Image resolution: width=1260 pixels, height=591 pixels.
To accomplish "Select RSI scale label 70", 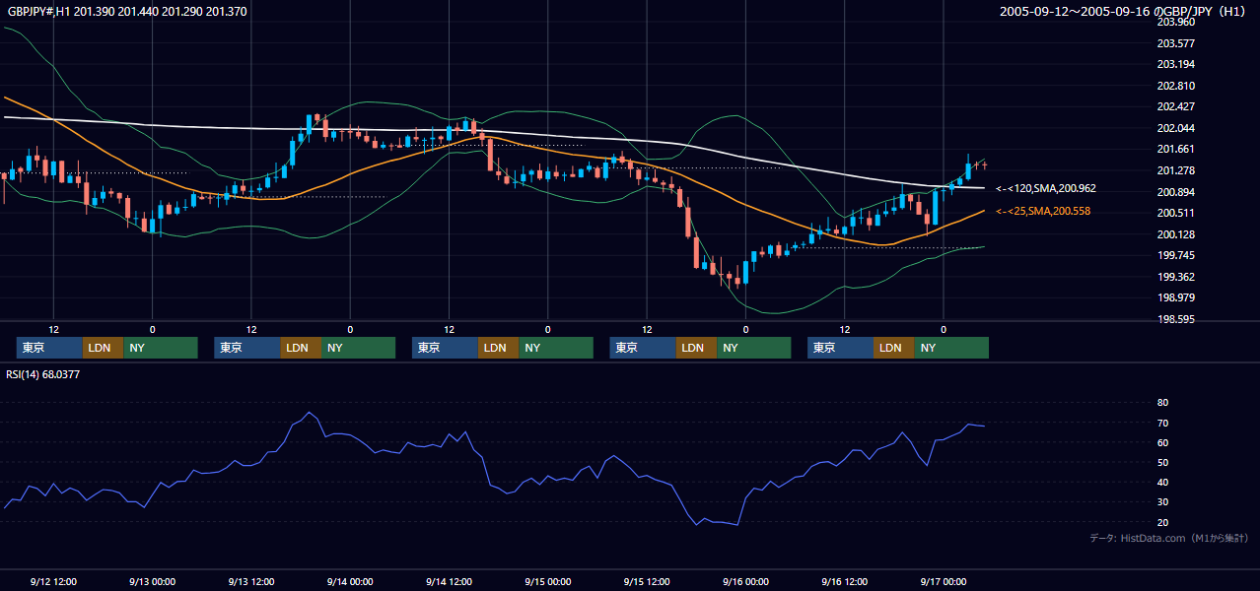I will coord(1162,423).
